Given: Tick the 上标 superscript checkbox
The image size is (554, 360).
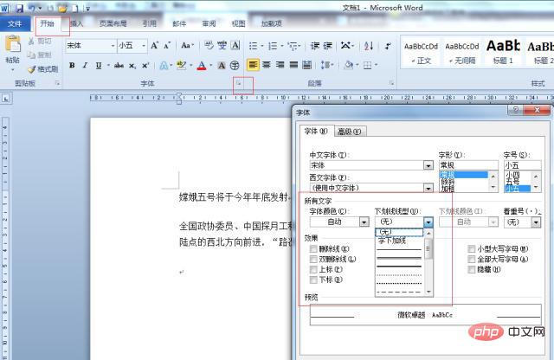Looking at the screenshot, I should [313, 269].
